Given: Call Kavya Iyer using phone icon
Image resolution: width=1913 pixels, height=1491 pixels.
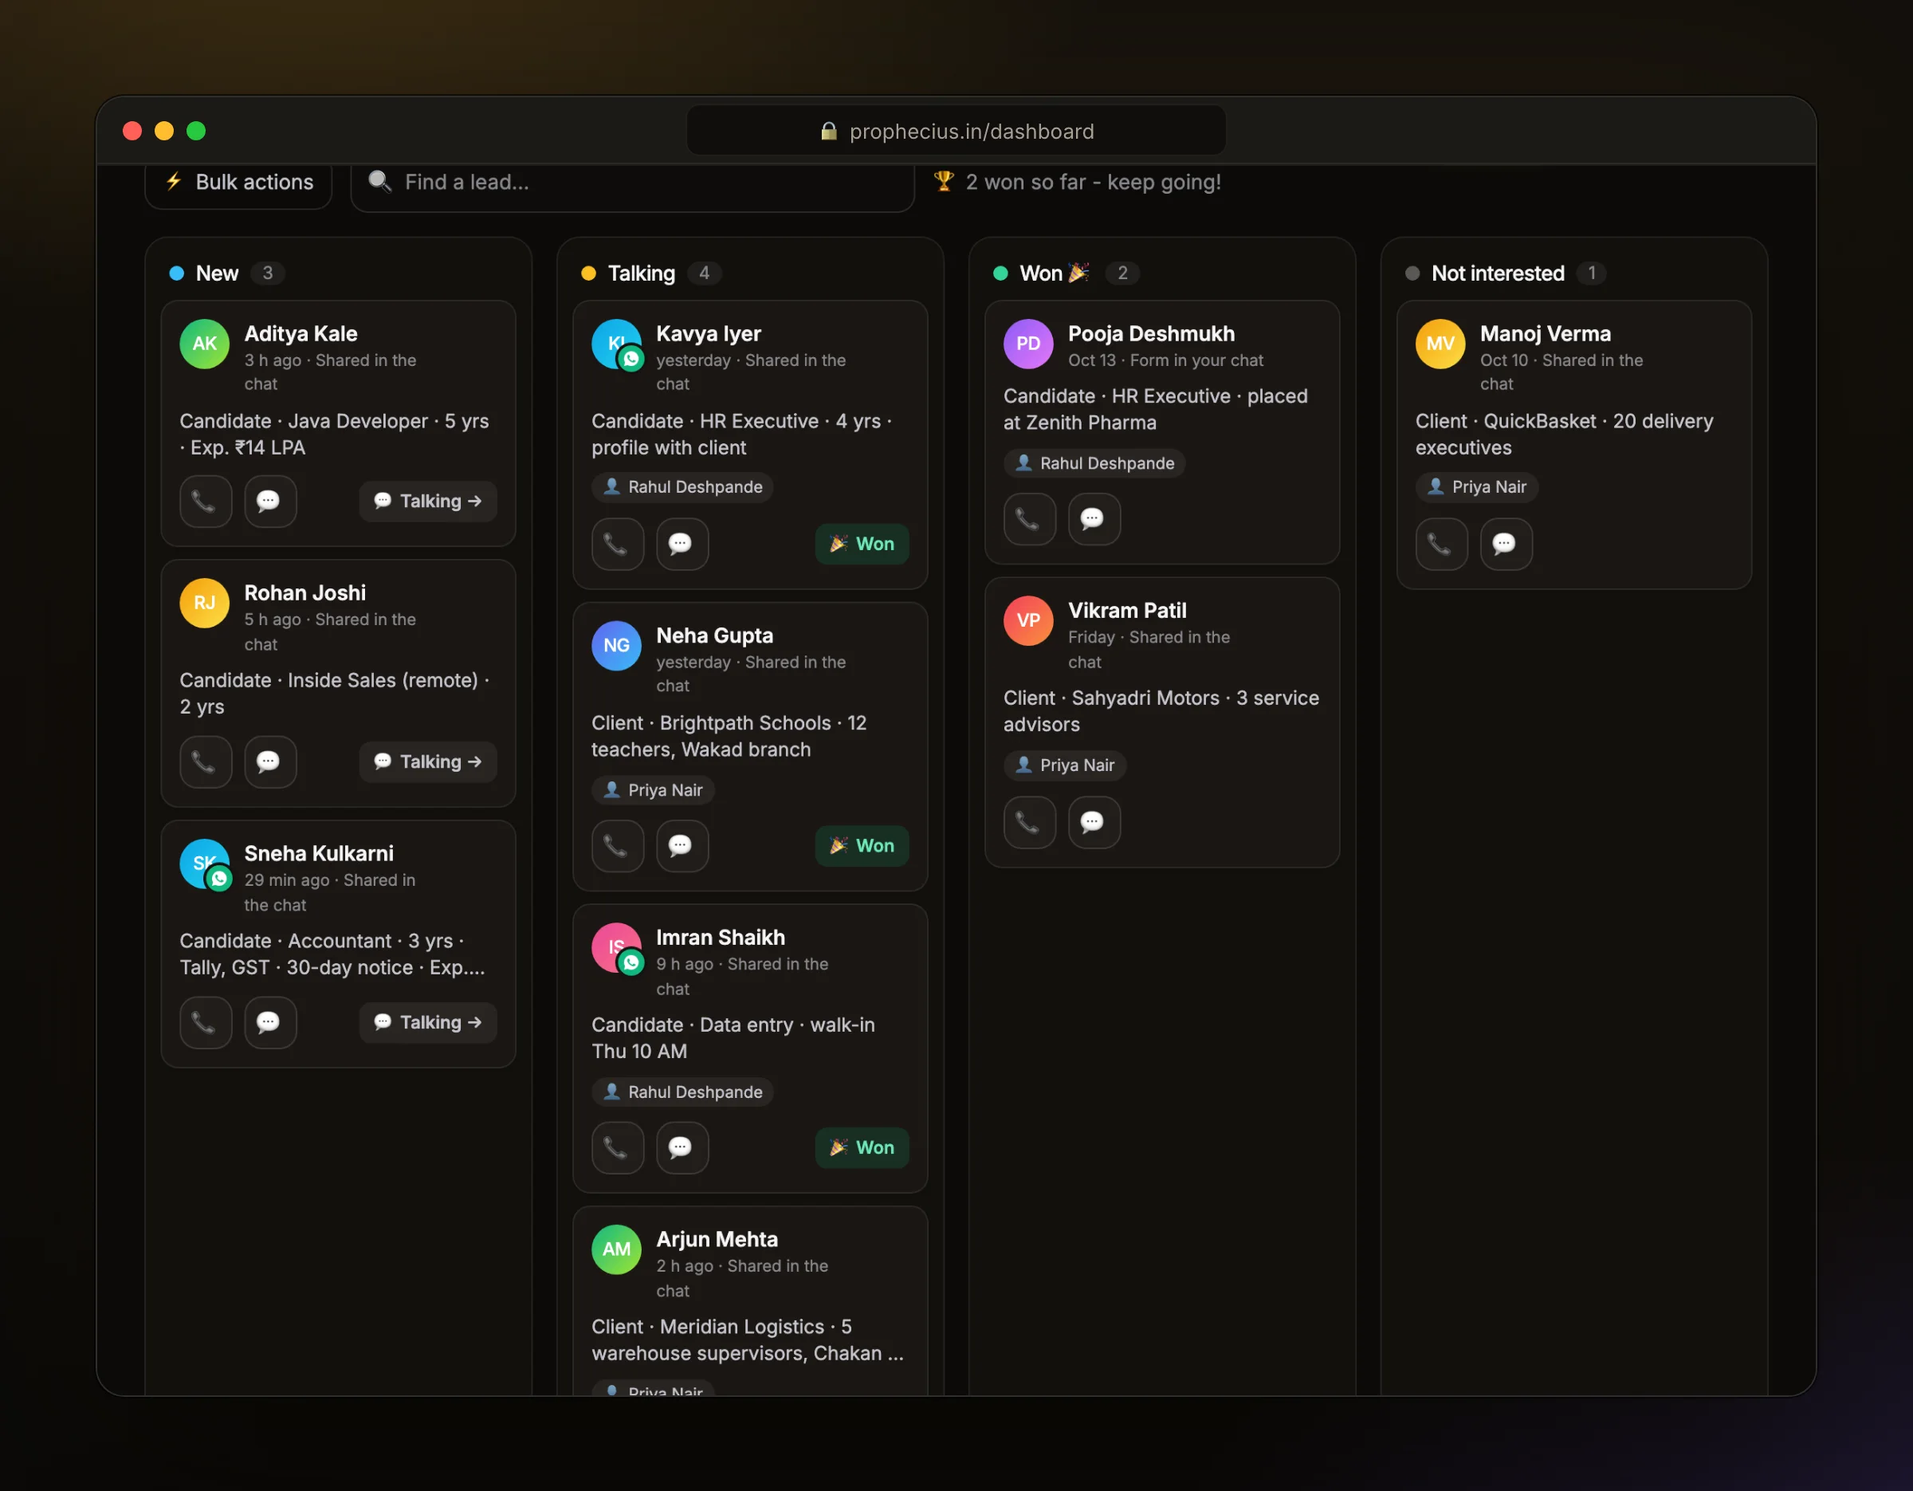Looking at the screenshot, I should click(x=617, y=544).
